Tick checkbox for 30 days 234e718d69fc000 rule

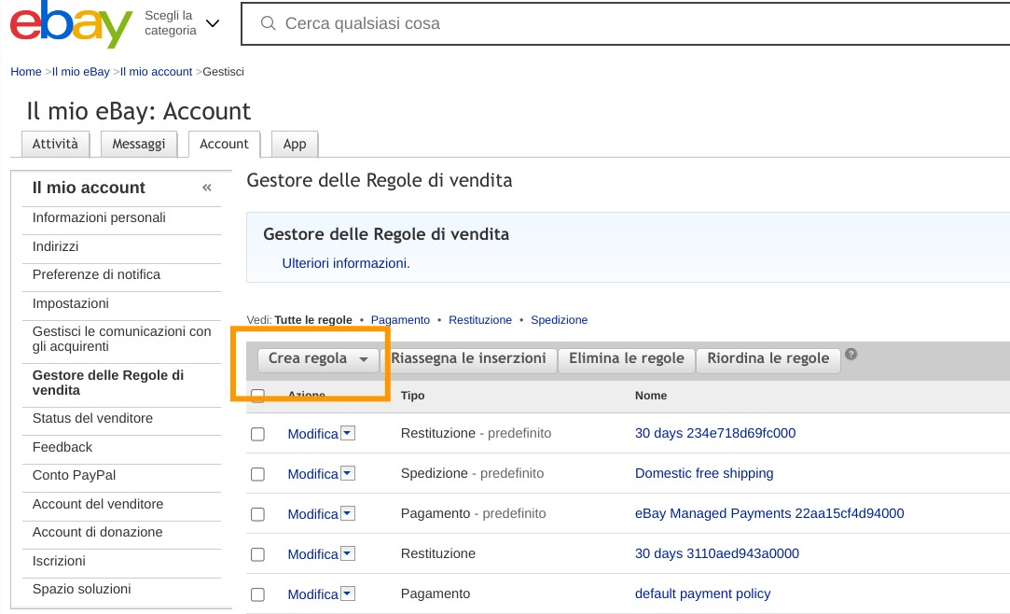pyautogui.click(x=257, y=434)
